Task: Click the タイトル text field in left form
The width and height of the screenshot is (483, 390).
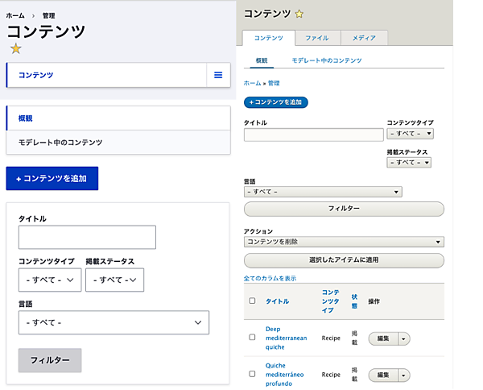Action: coord(87,237)
